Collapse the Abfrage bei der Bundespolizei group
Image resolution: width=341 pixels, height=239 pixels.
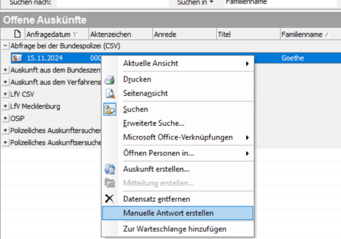pos(5,46)
